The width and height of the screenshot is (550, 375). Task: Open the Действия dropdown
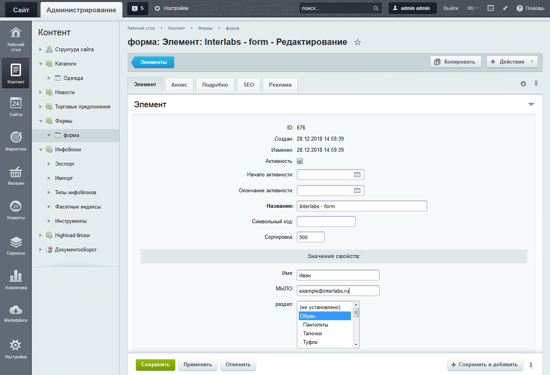[x=512, y=62]
